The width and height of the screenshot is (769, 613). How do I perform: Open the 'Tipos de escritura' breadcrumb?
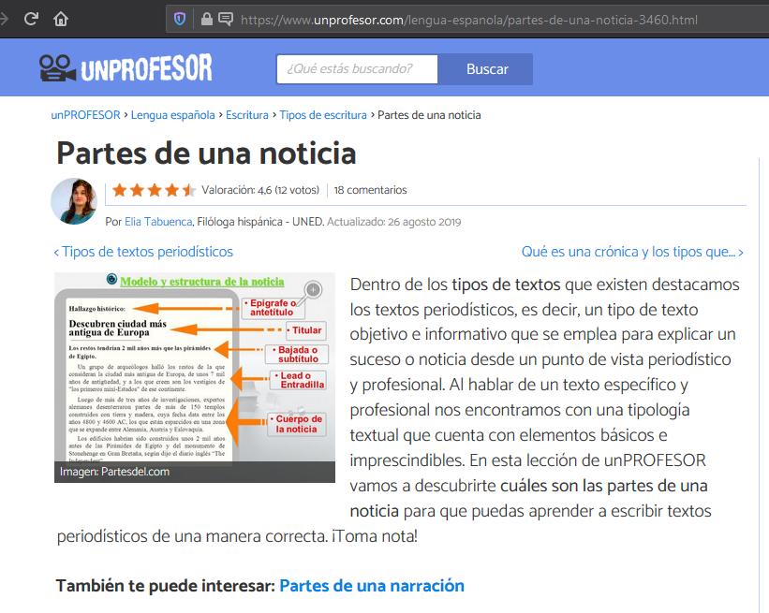tap(323, 115)
